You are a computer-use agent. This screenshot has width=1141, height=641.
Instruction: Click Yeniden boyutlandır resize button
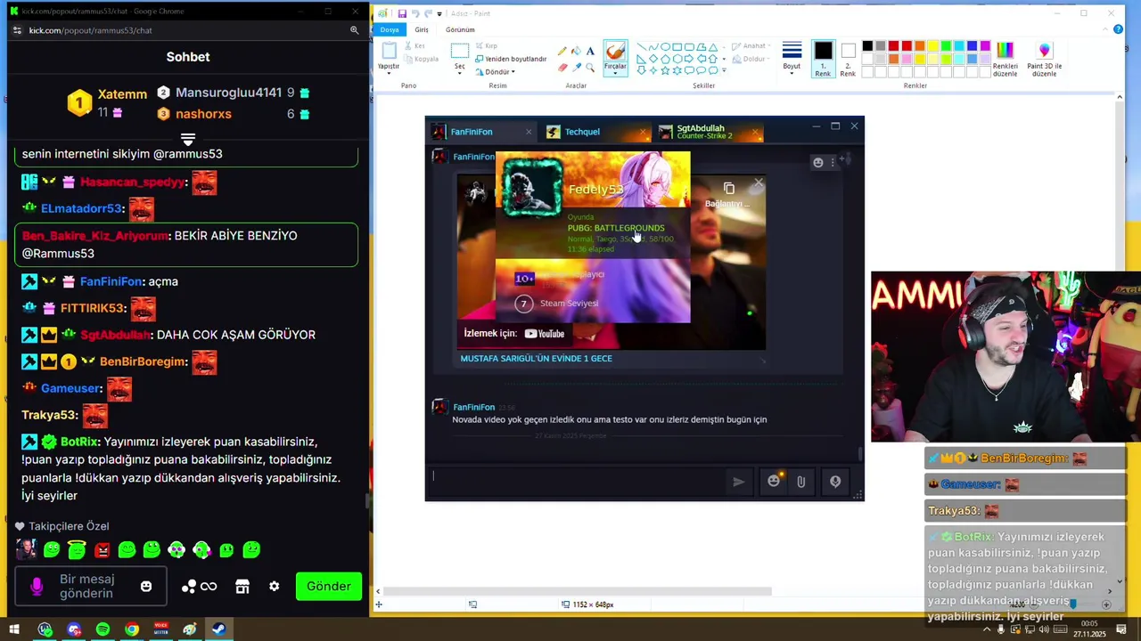511,59
